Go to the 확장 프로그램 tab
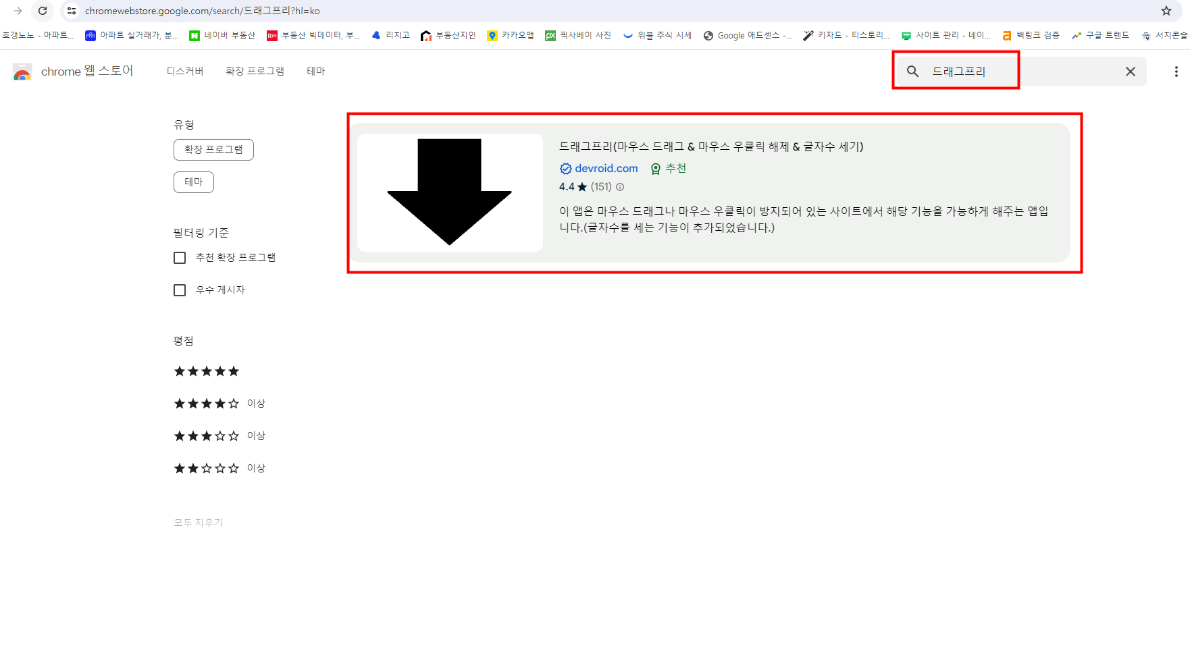The height and width of the screenshot is (654, 1190). pos(255,71)
